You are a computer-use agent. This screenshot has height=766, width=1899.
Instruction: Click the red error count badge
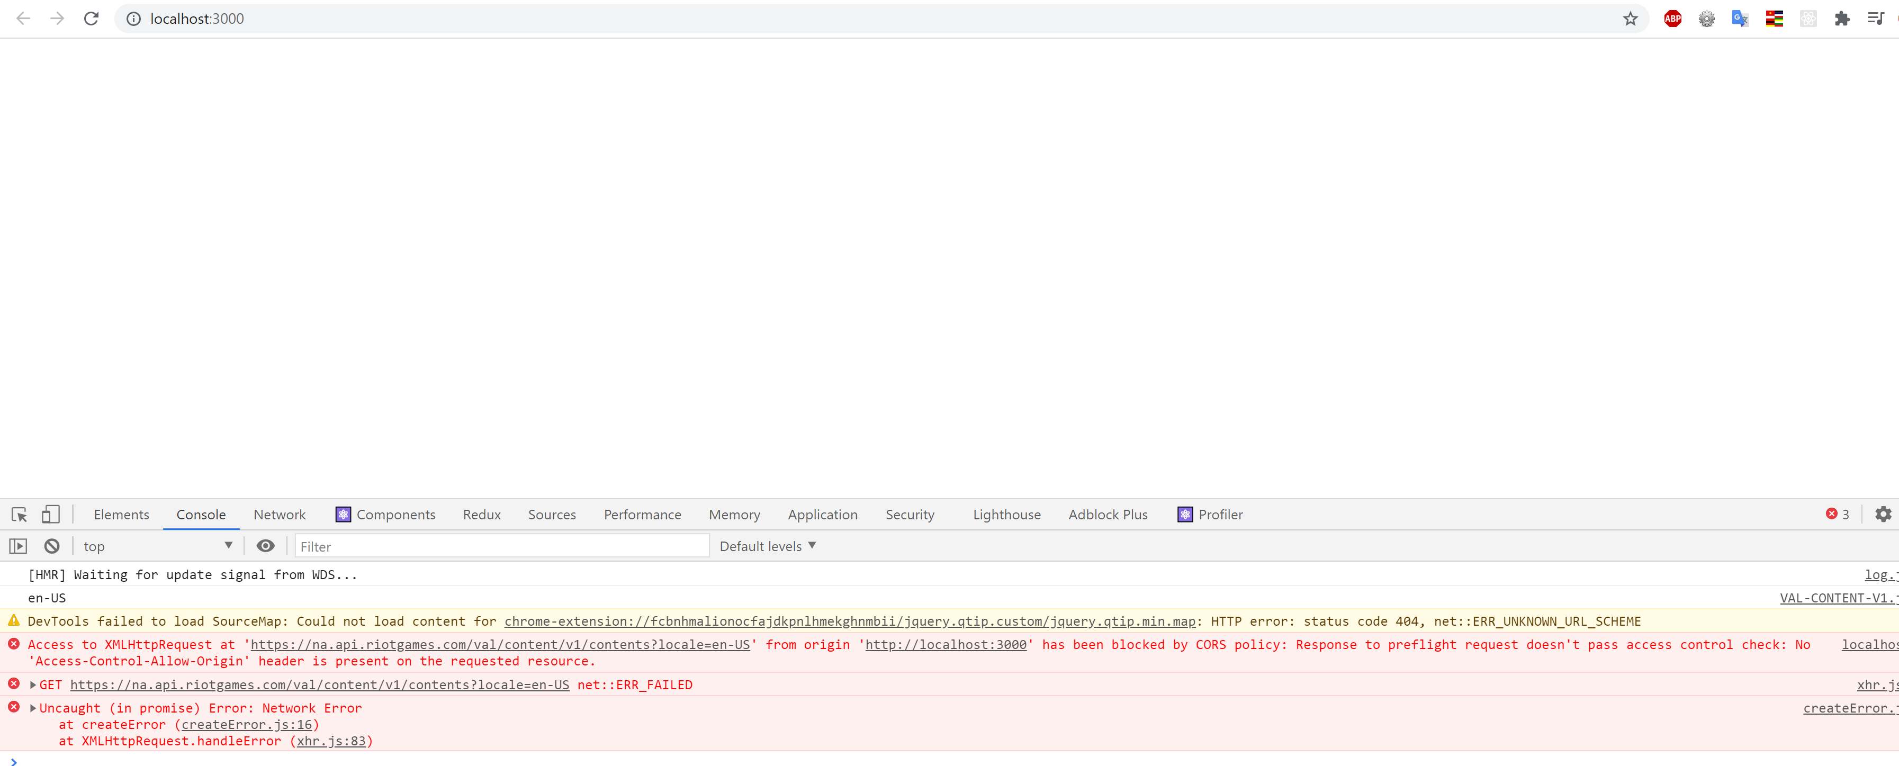point(1837,514)
